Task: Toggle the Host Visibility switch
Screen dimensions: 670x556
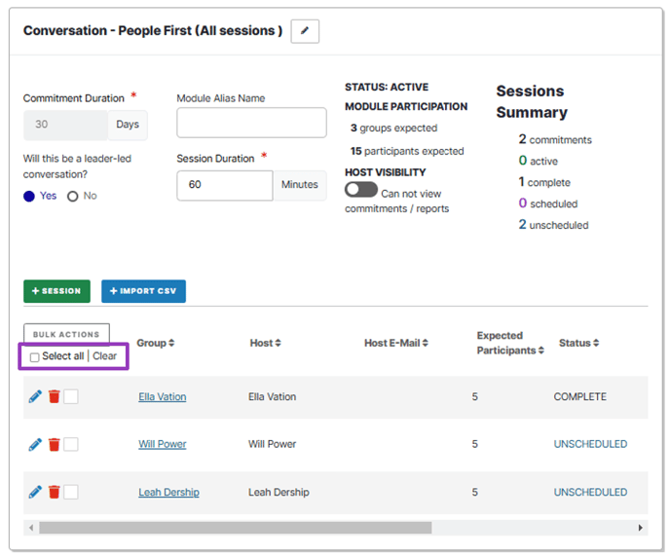Action: [x=360, y=191]
